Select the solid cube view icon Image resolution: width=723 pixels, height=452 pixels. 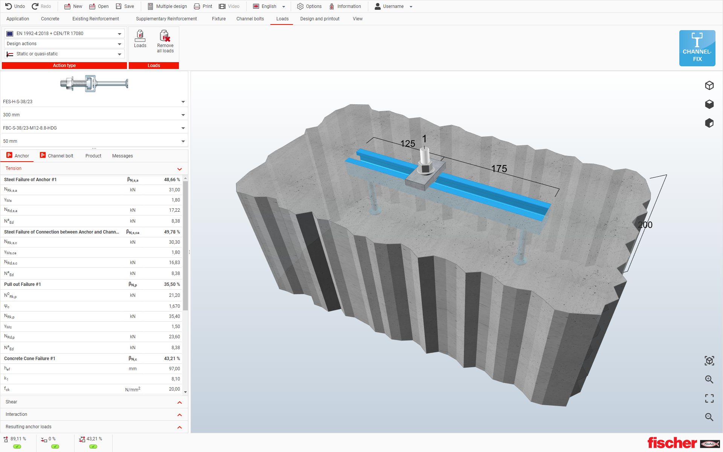pyautogui.click(x=709, y=104)
